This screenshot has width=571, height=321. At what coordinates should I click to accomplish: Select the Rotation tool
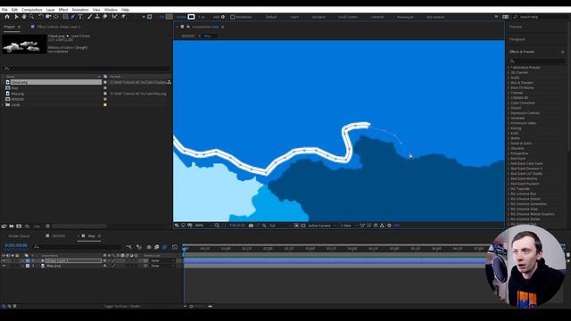point(41,17)
